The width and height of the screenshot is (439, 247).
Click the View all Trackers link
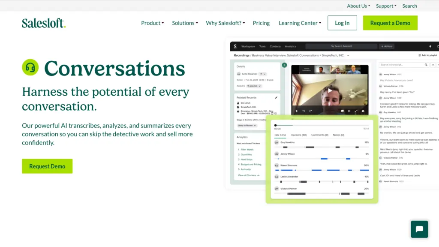coord(249,175)
